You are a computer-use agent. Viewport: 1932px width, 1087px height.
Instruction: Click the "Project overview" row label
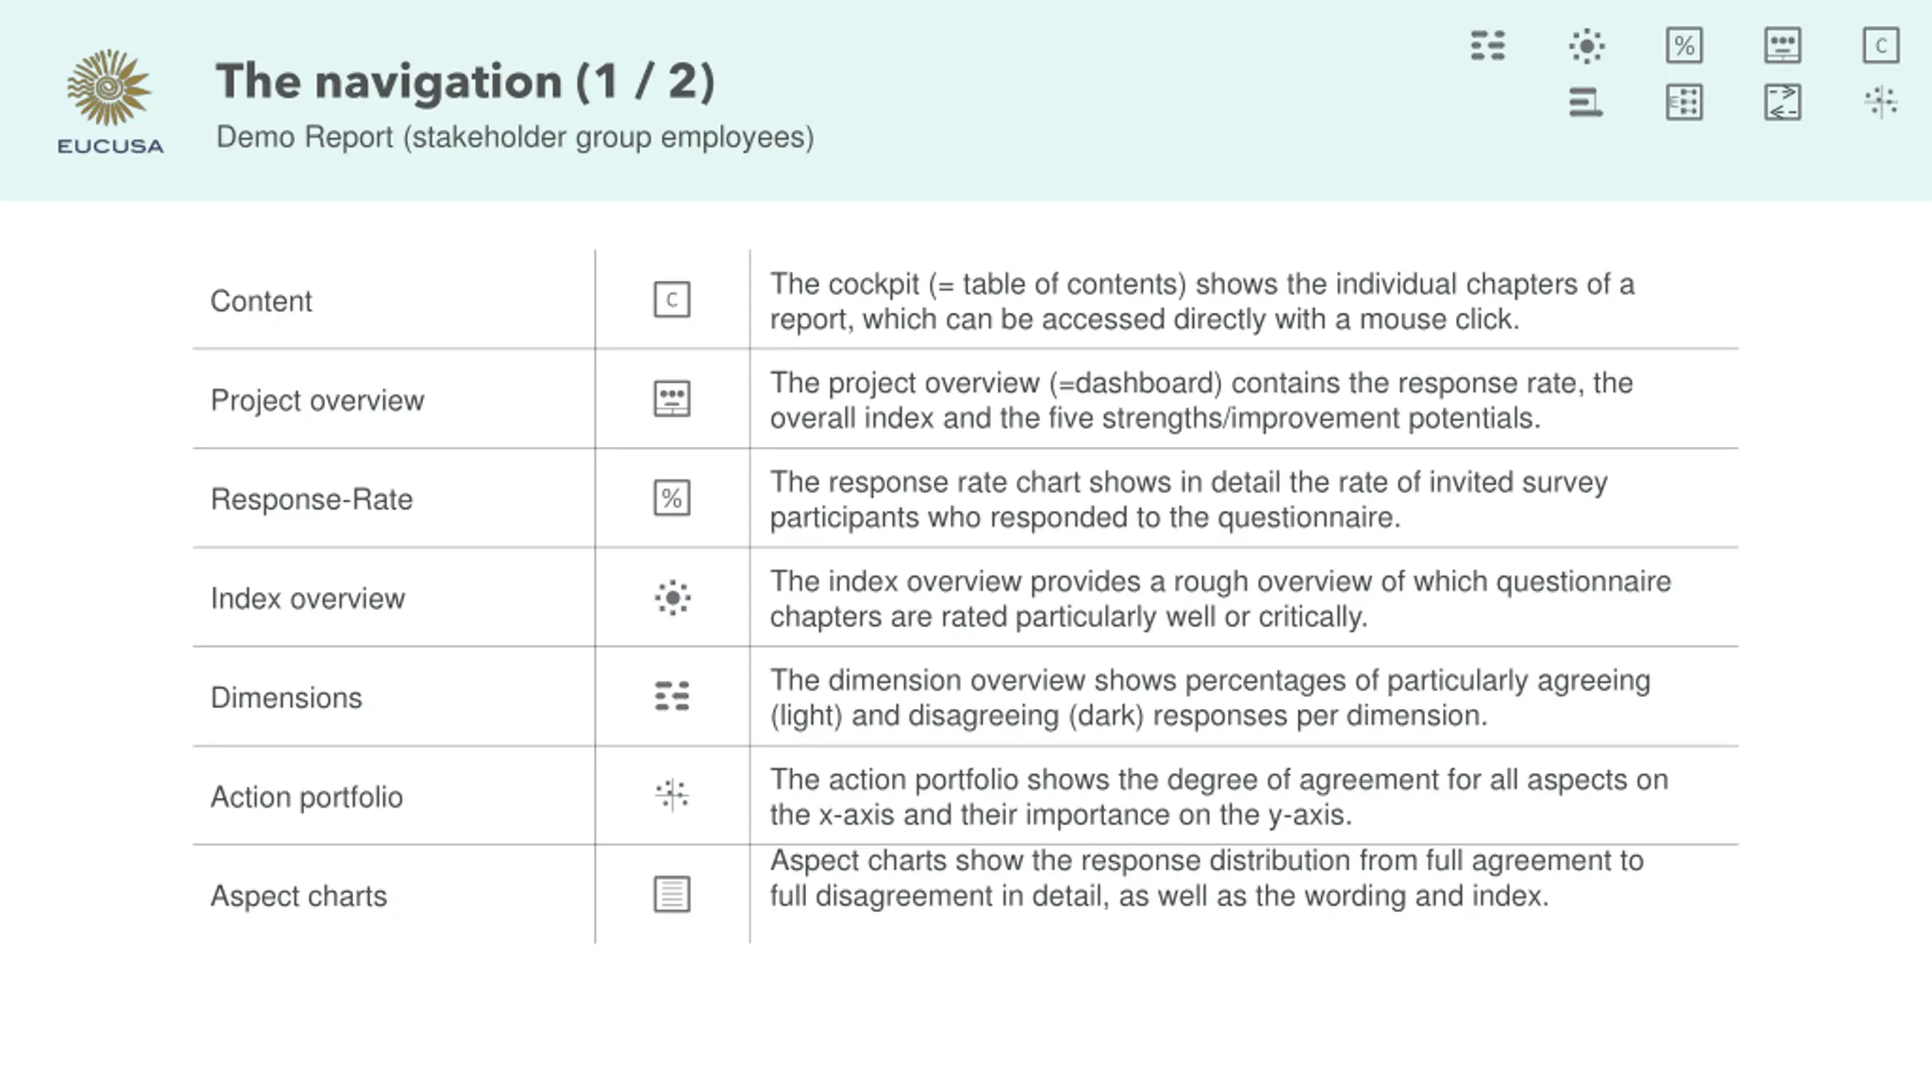317,400
